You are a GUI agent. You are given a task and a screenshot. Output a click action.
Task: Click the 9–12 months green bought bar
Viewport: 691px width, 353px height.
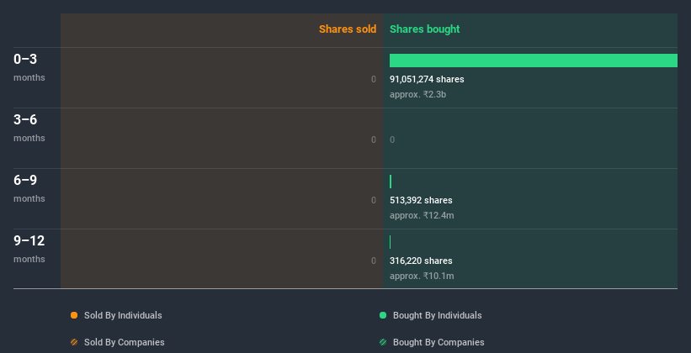click(x=390, y=242)
